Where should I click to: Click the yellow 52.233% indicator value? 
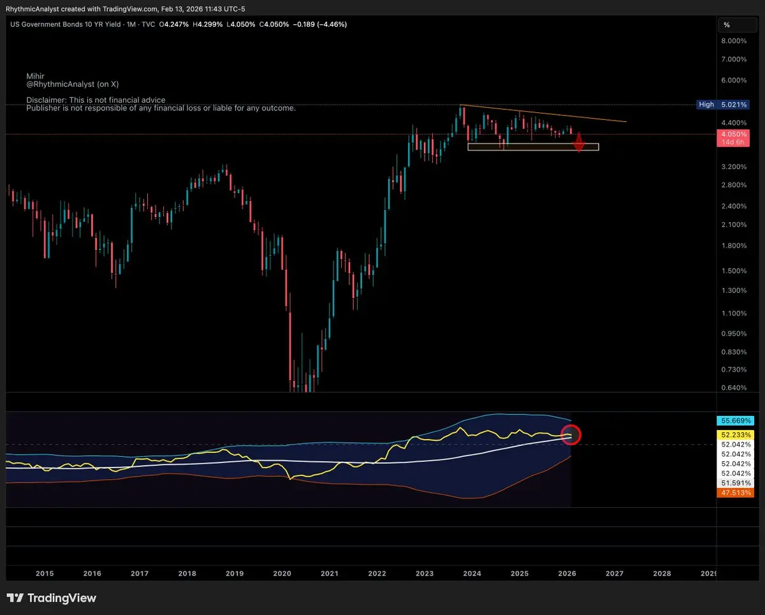pyautogui.click(x=736, y=434)
